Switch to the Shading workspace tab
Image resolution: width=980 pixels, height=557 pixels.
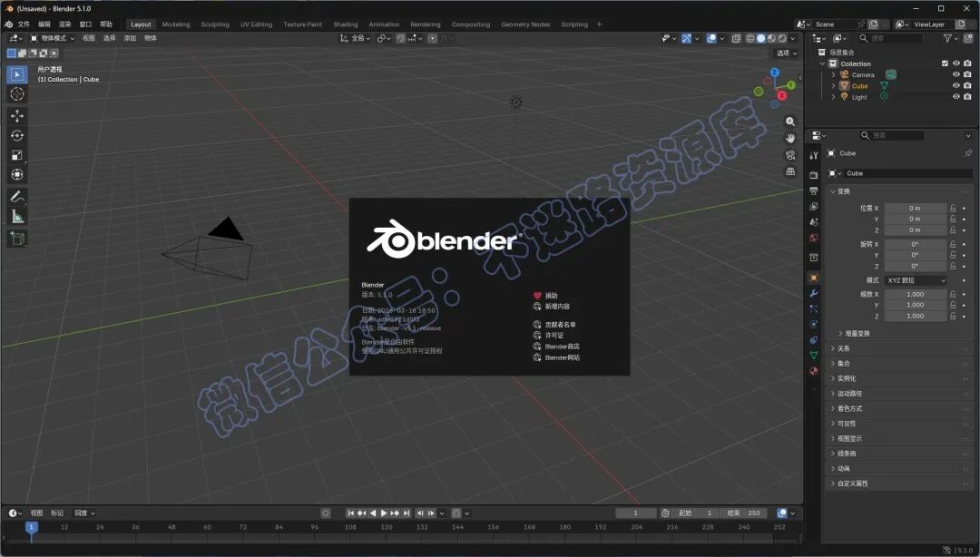pos(345,24)
